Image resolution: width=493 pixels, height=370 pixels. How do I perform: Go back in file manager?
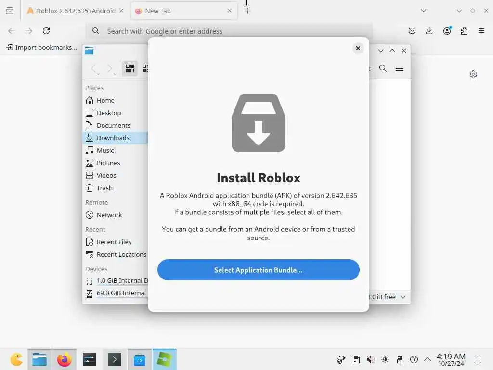94,68
